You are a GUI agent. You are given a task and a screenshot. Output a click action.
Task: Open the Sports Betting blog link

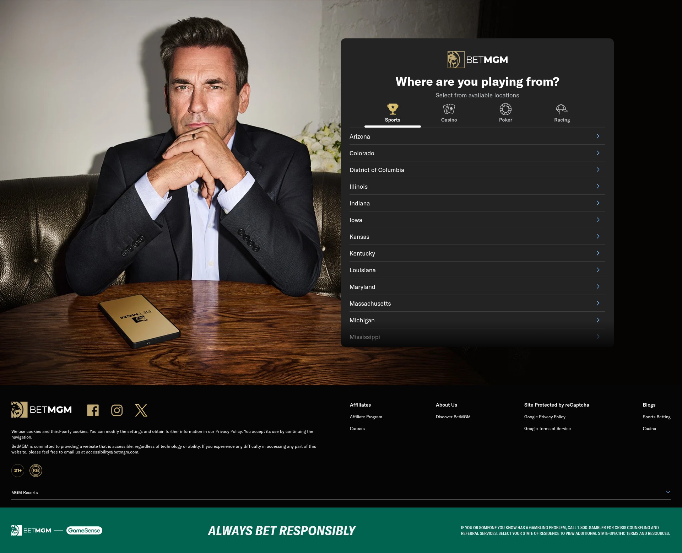(657, 417)
